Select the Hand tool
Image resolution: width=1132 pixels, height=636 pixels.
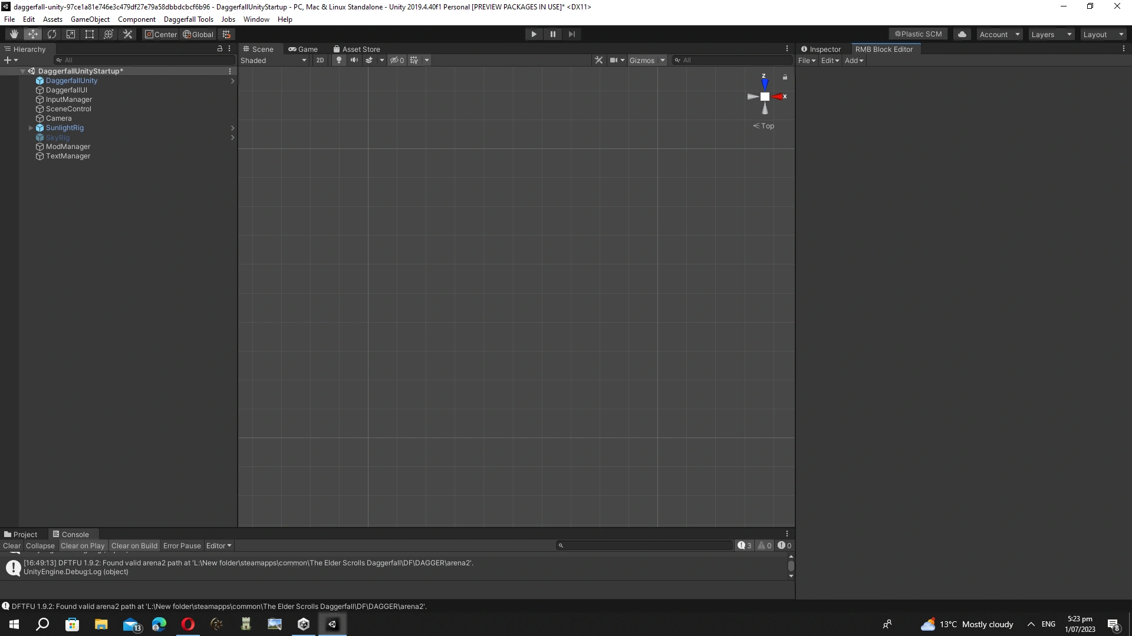click(14, 34)
